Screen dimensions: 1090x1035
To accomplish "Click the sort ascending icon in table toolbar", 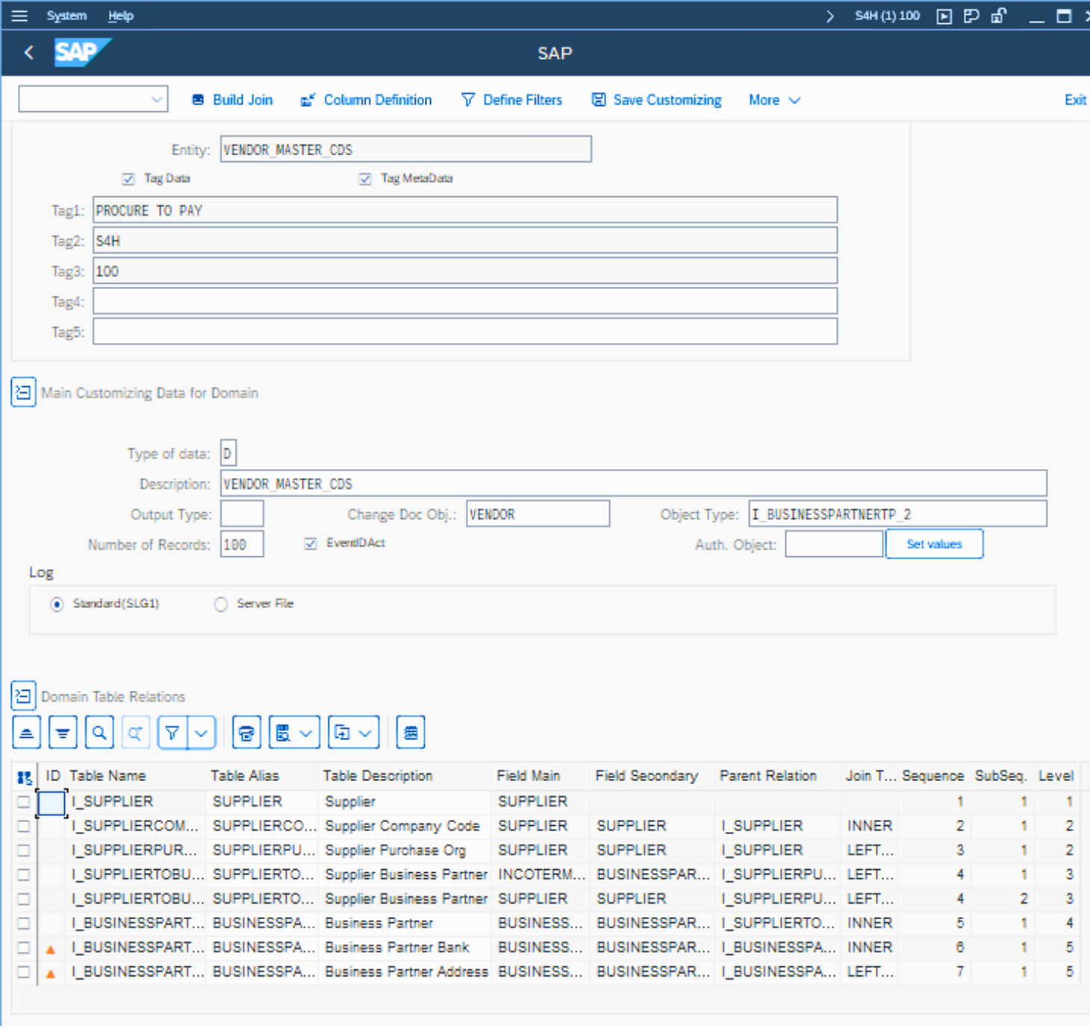I will point(26,733).
